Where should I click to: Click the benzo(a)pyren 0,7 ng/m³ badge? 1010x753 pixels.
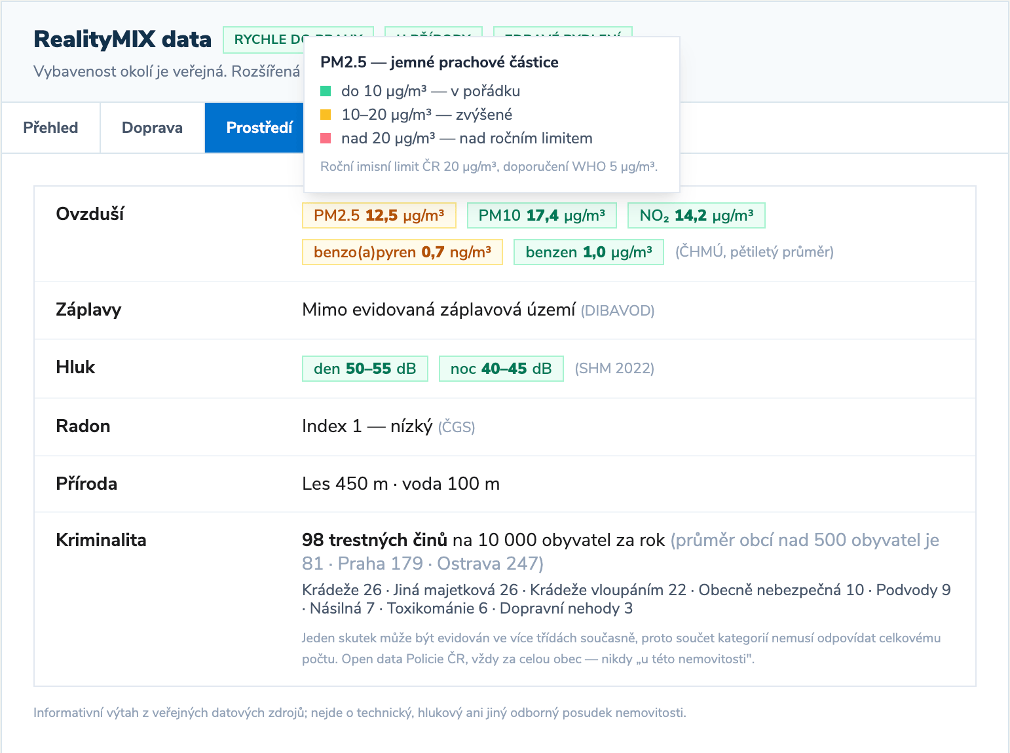402,252
